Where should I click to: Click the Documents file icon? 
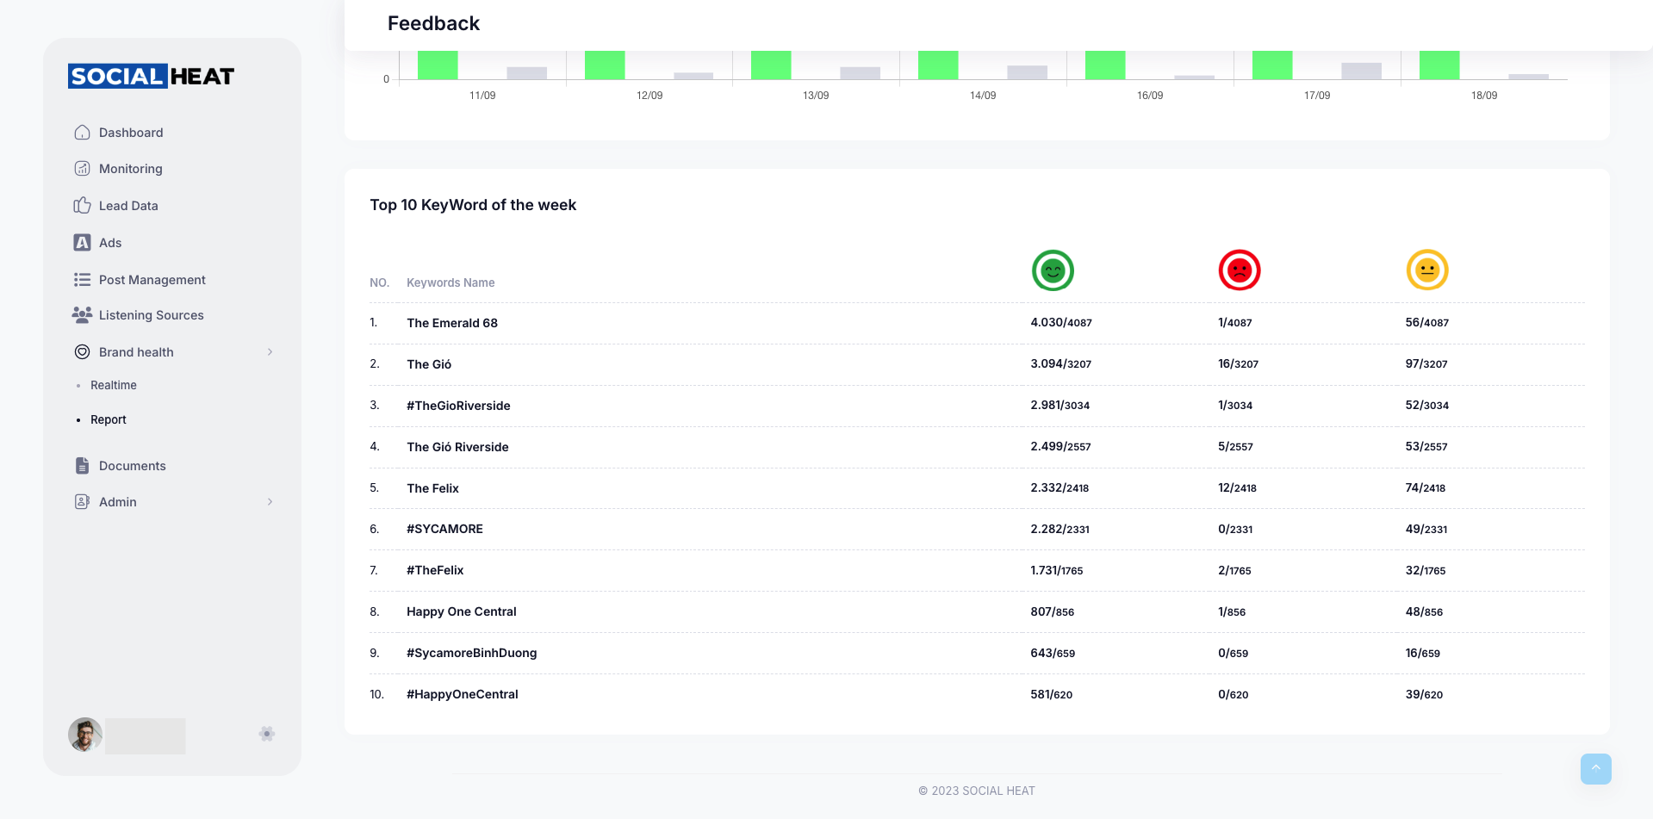coord(82,466)
